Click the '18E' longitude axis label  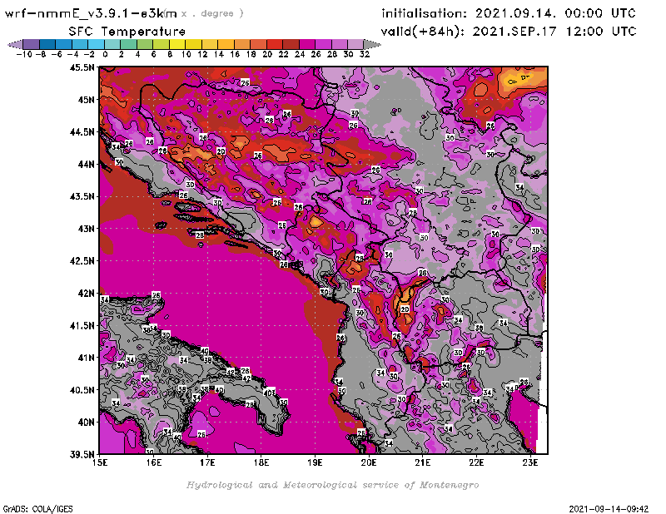(261, 462)
